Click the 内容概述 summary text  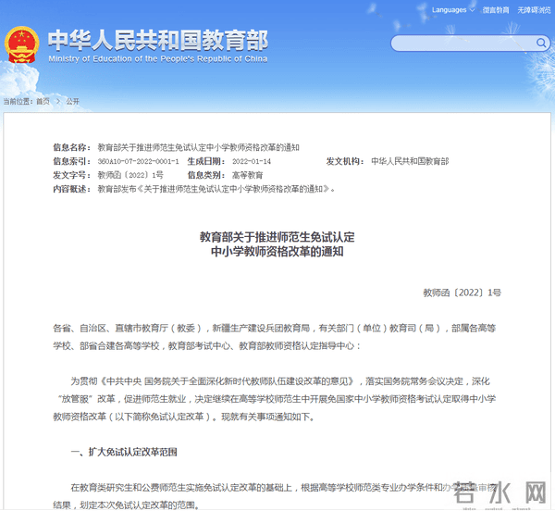[216, 189]
